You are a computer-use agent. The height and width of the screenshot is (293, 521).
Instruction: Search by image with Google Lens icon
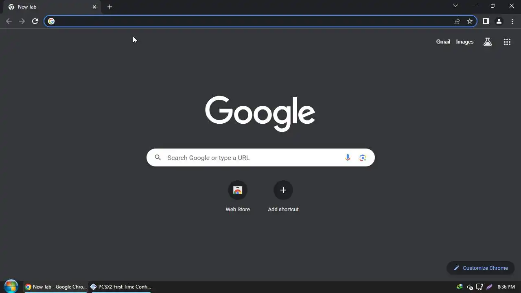[x=363, y=157]
